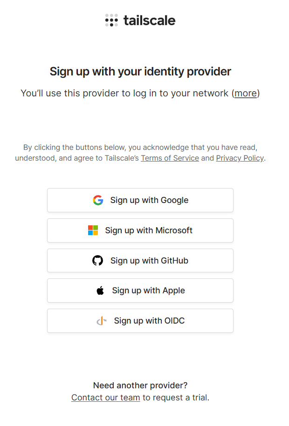Viewport: 289px width, 426px height.
Task: Click the Google 'G' logo icon
Action: tap(98, 200)
